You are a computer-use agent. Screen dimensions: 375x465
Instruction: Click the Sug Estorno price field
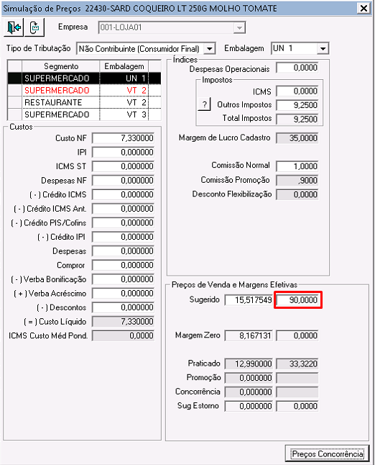click(x=249, y=406)
